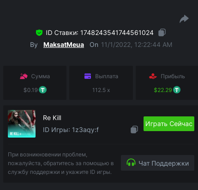The image size is (198, 190).
Task: Copy the game ID 1z3aqy:f
Action: [x=134, y=130]
